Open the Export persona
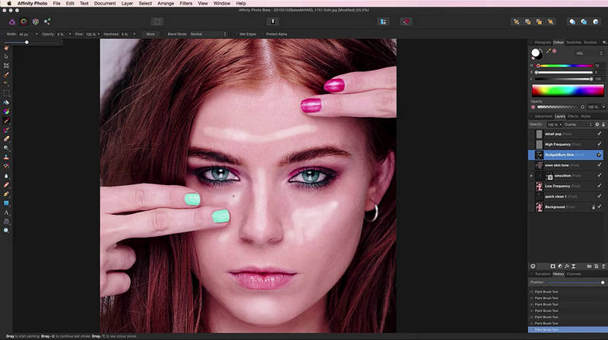This screenshot has height=340, width=608. [47, 22]
